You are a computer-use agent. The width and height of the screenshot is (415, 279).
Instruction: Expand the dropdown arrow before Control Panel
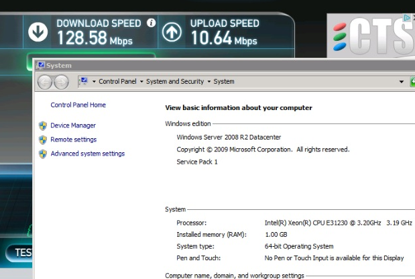pos(94,82)
